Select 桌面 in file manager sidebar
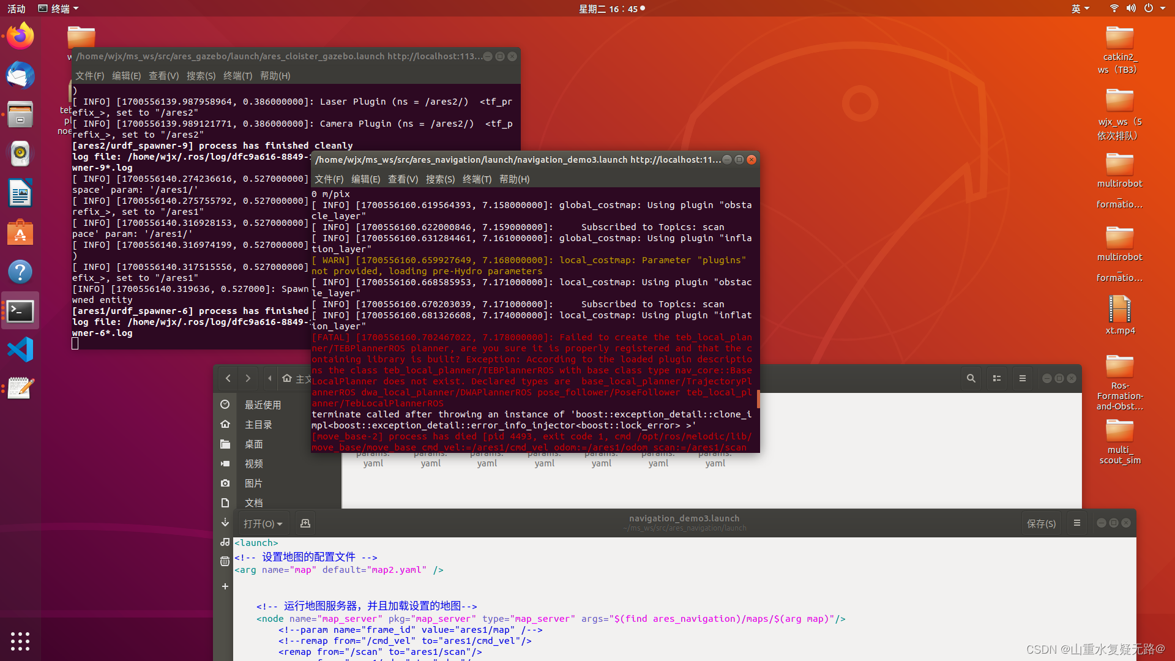 click(x=253, y=444)
